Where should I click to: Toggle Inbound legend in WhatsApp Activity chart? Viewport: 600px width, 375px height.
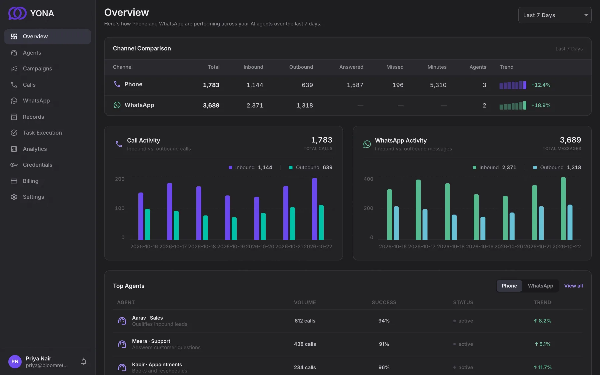494,167
